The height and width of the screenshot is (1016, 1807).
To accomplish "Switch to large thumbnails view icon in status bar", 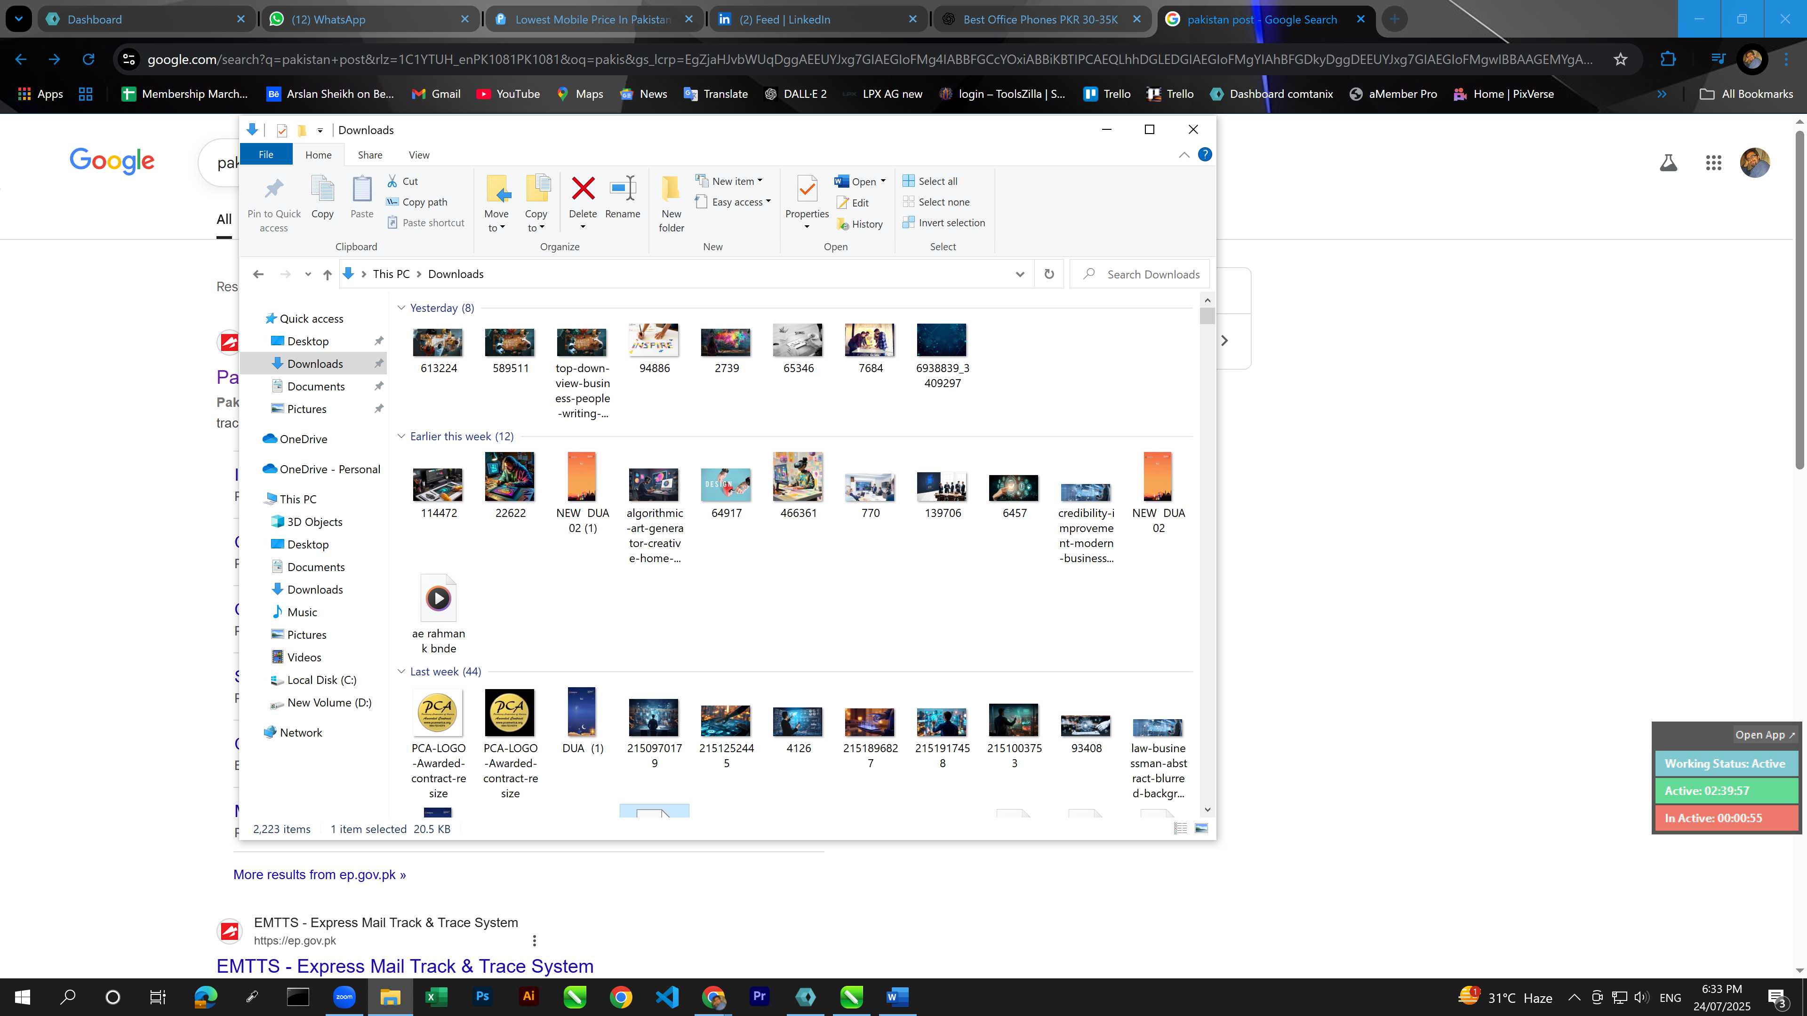I will [x=1201, y=829].
